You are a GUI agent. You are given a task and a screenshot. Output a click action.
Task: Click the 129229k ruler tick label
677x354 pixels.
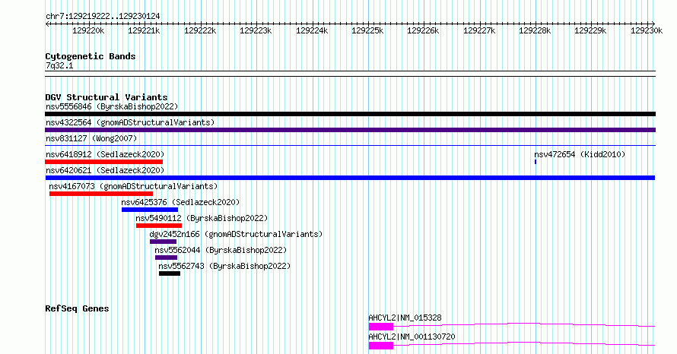590,30
